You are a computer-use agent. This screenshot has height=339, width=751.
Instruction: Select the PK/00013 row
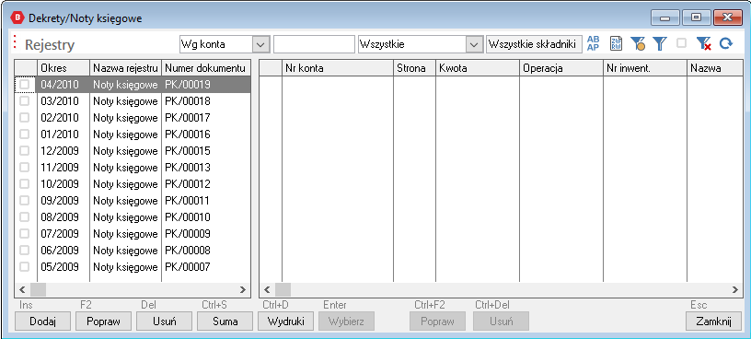(x=133, y=168)
